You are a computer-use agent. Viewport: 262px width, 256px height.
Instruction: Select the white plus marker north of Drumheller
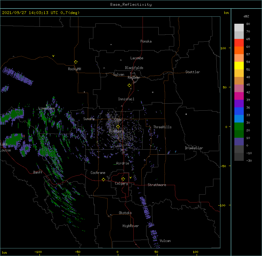click(186, 114)
